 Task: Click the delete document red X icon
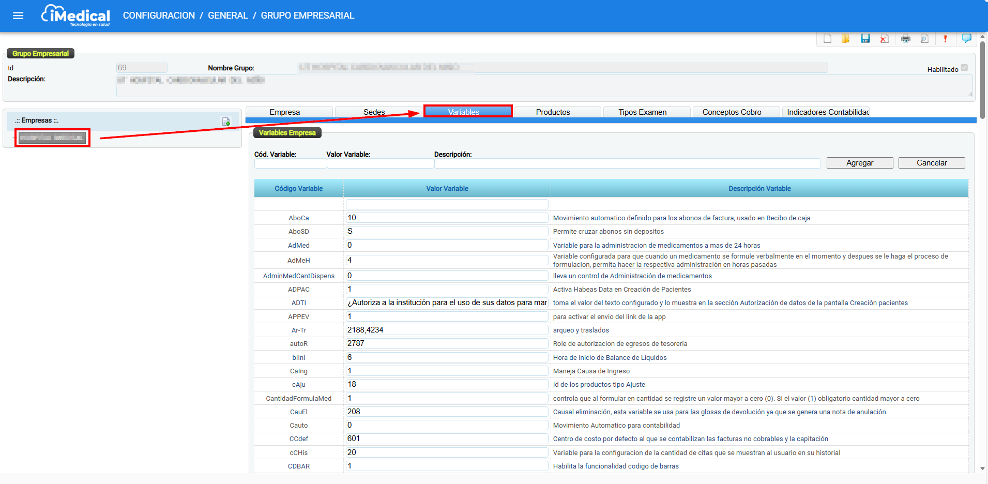click(x=884, y=39)
